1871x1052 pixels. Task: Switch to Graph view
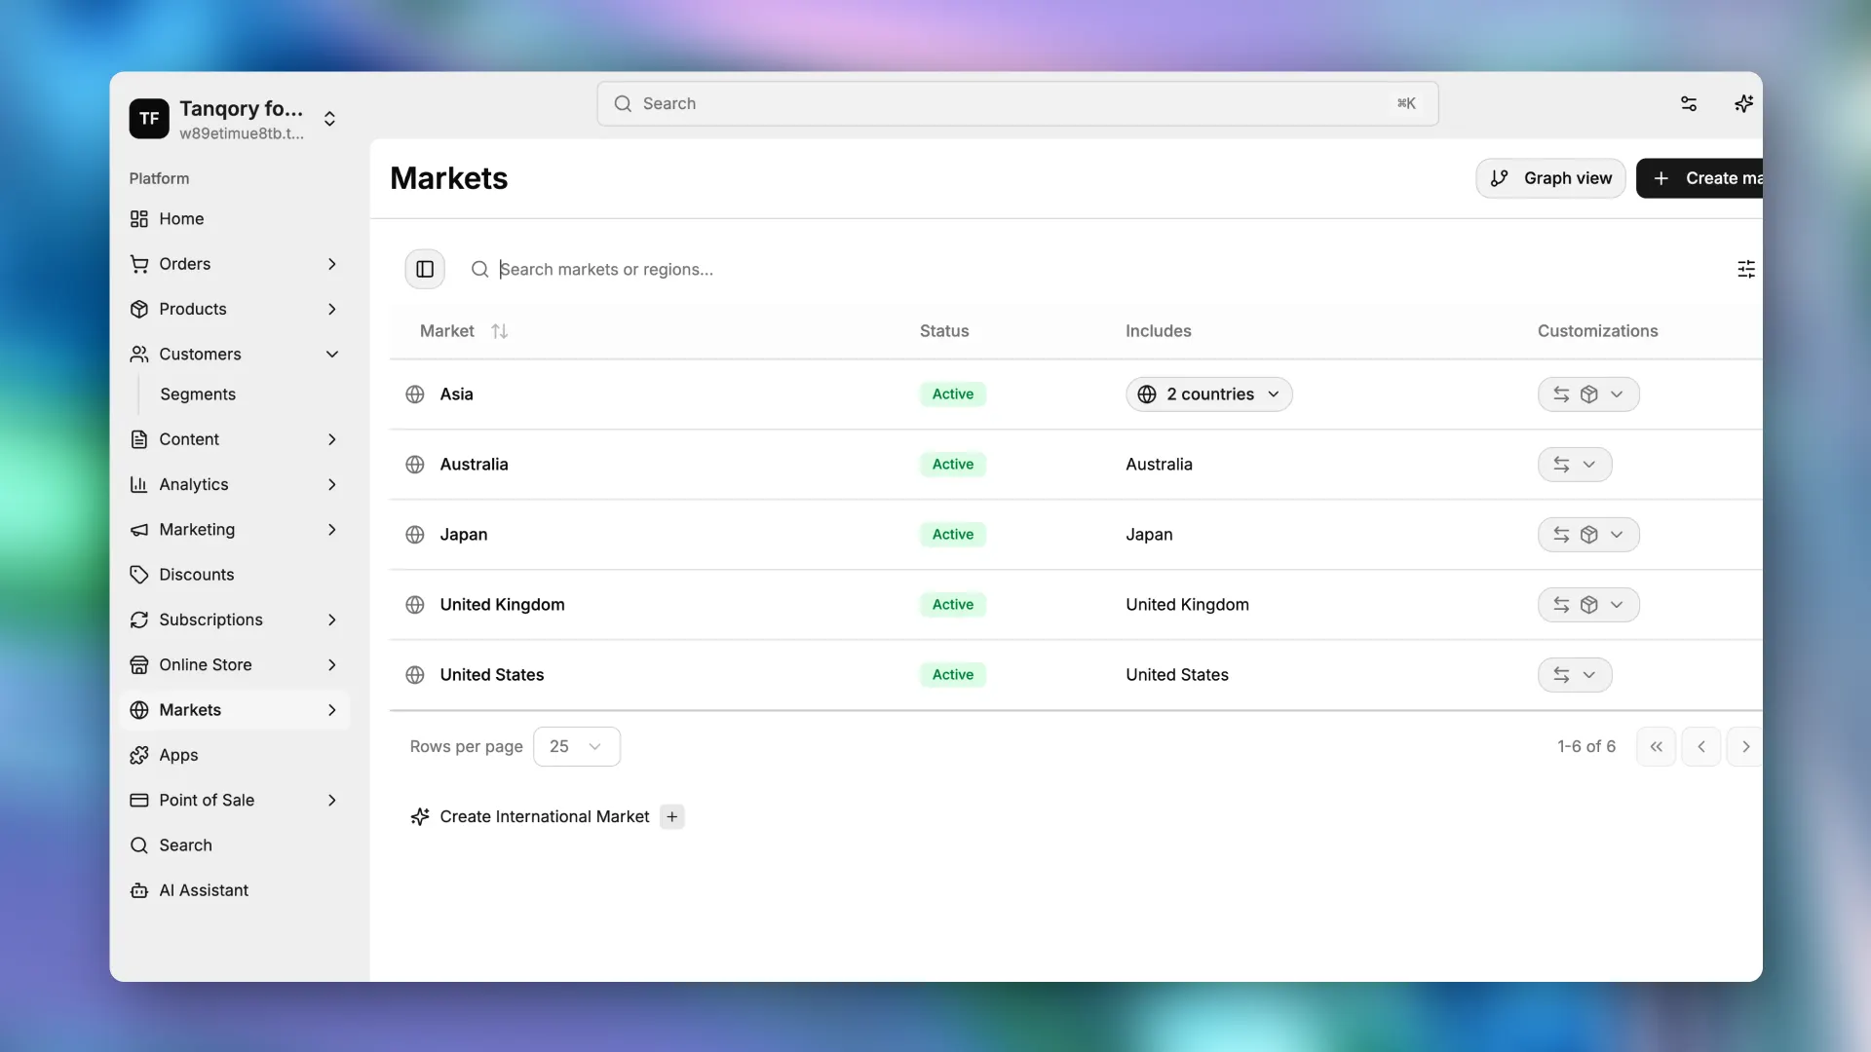pos(1550,178)
